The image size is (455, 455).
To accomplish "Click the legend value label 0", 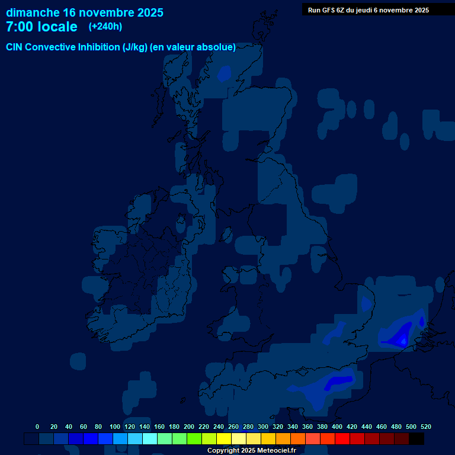I will [x=37, y=427].
